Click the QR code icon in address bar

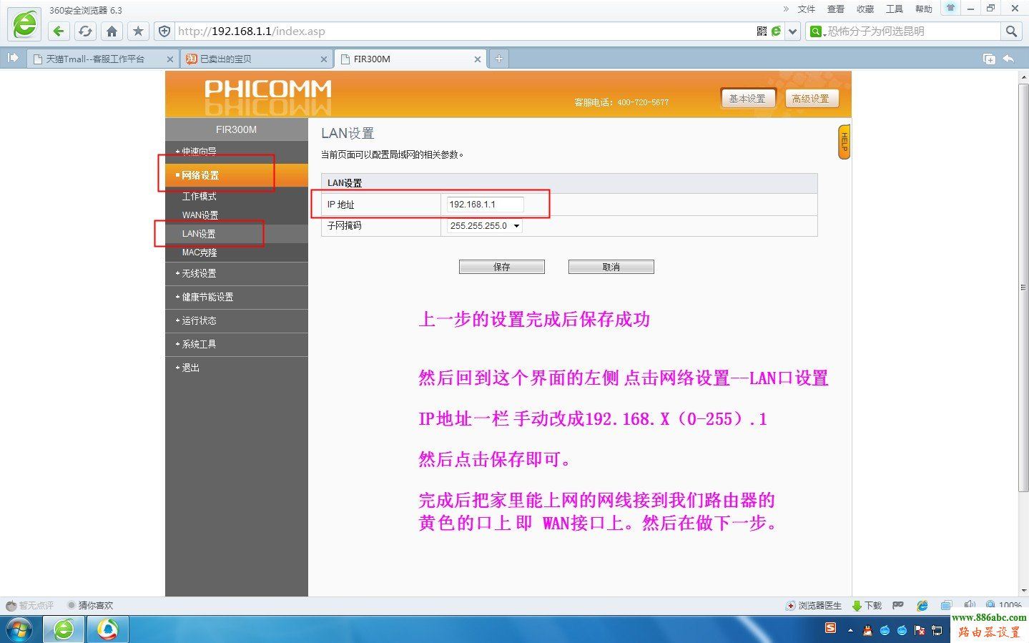pos(761,31)
